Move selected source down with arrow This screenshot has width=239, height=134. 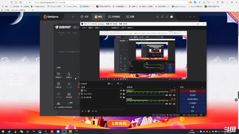click(96, 111)
